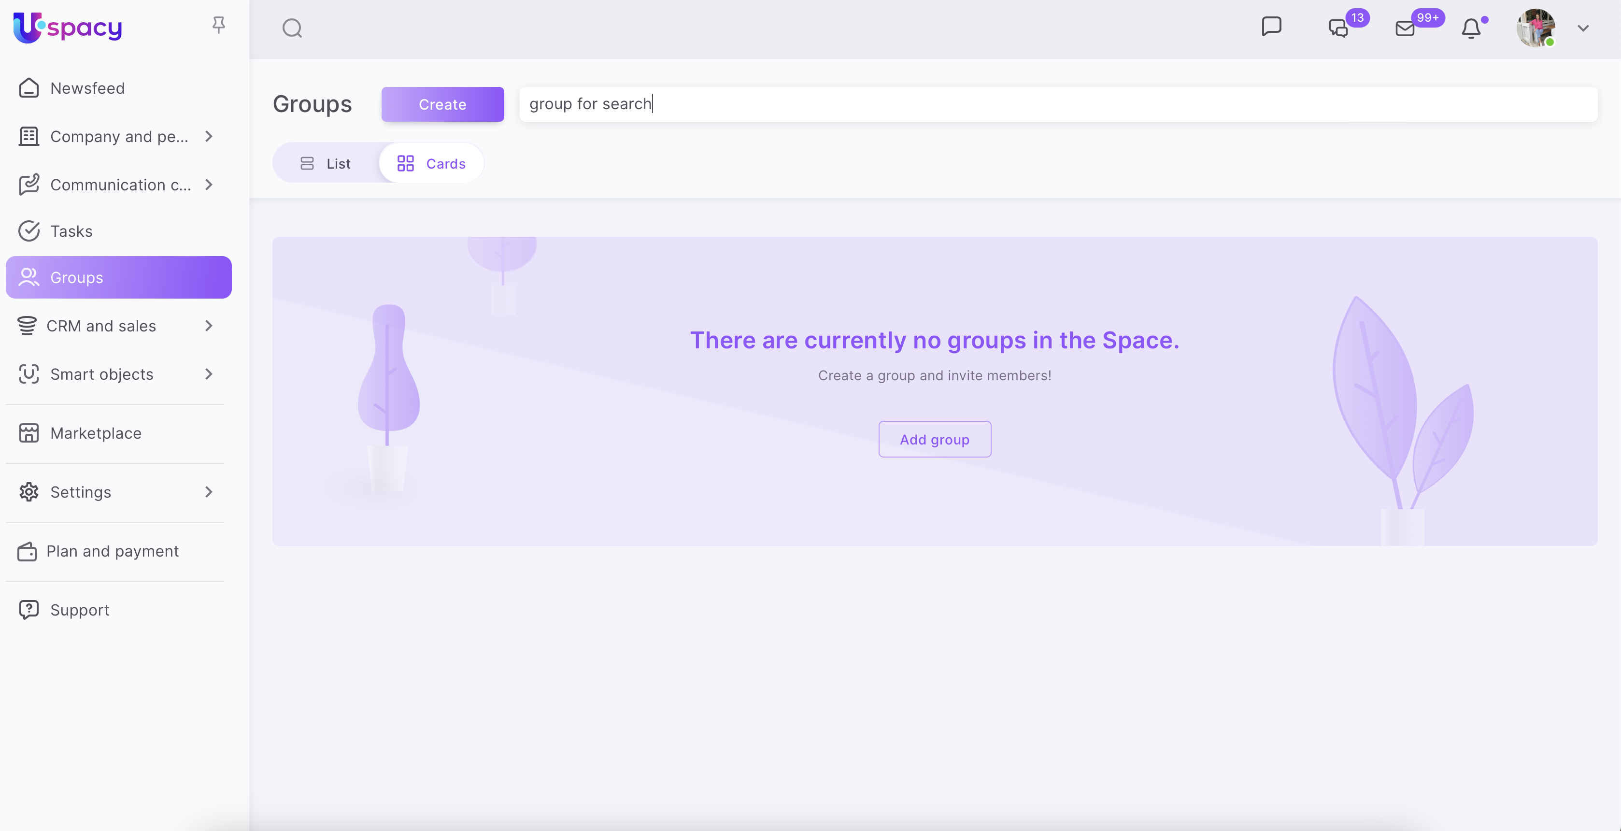Switch to List view
This screenshot has width=1621, height=831.
click(x=326, y=164)
